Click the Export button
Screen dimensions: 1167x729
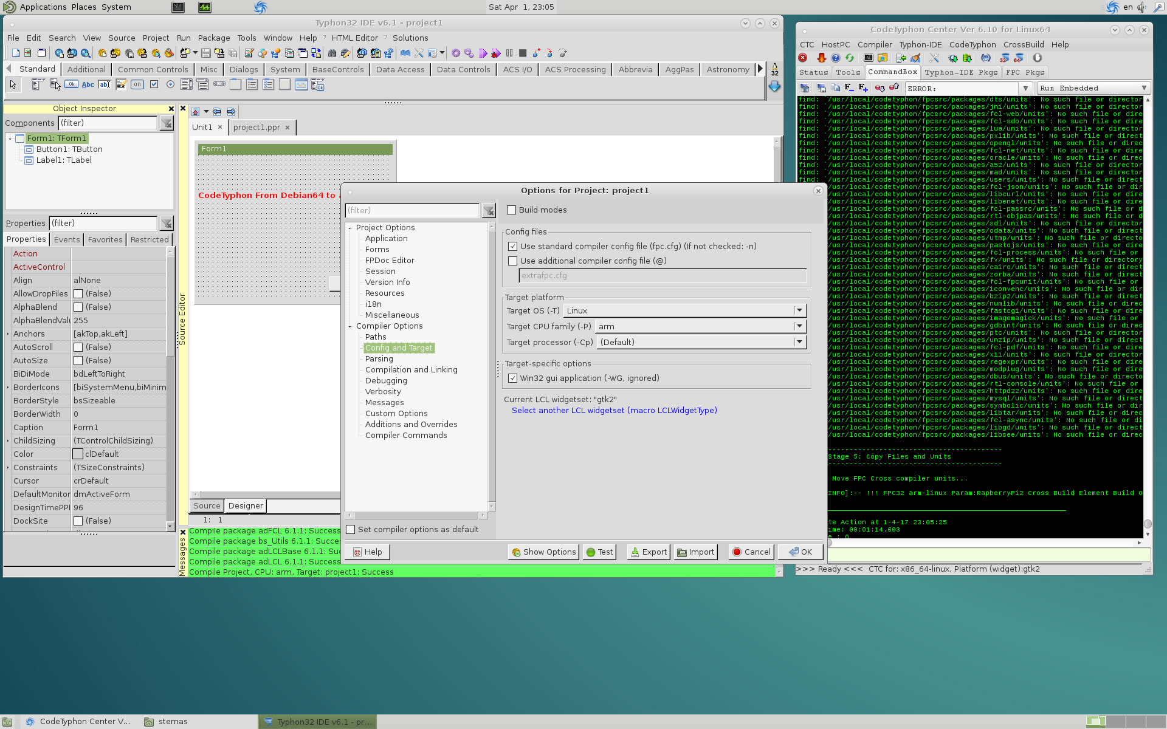649,552
